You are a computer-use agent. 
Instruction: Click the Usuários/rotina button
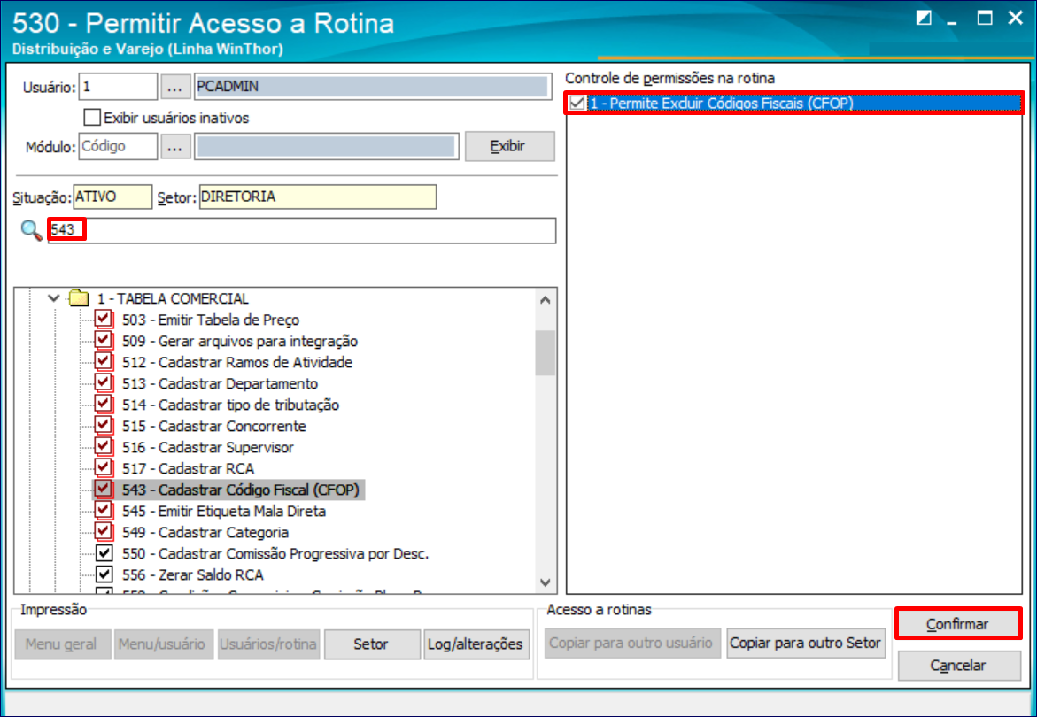(268, 644)
